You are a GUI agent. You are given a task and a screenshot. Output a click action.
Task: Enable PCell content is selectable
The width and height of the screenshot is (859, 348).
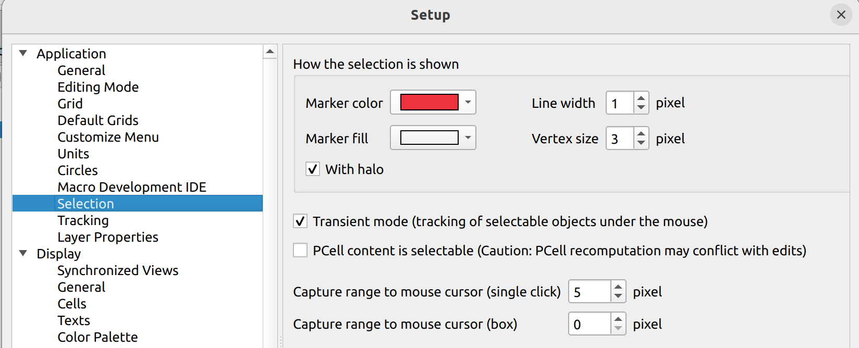(300, 251)
